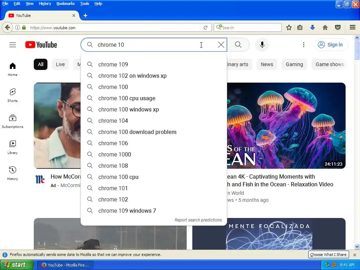The height and width of the screenshot is (270, 360).
Task: Choose suggestion 'chrome 100 windows xp'
Action: pyautogui.click(x=154, y=109)
